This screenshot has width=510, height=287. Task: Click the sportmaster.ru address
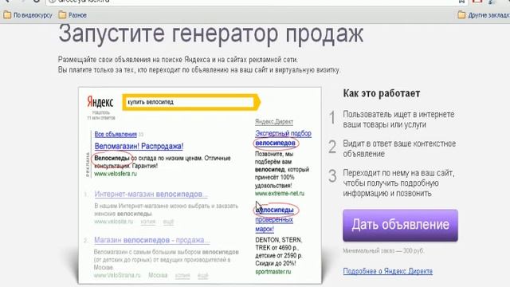point(273,272)
